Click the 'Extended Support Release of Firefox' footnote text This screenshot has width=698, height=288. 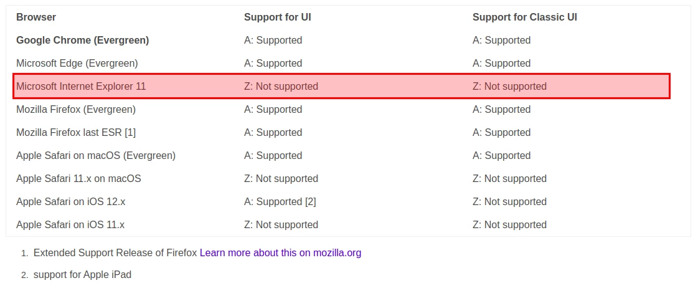[115, 252]
